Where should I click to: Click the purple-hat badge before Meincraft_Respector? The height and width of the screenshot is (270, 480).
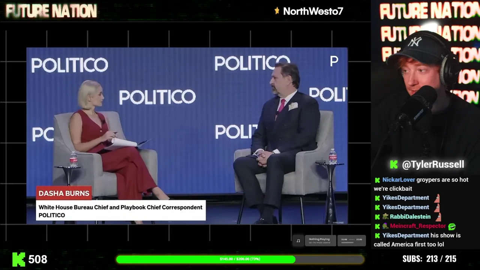click(x=385, y=226)
